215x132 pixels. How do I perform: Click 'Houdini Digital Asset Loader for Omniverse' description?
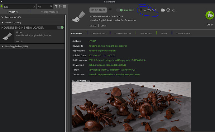[x=113, y=20]
